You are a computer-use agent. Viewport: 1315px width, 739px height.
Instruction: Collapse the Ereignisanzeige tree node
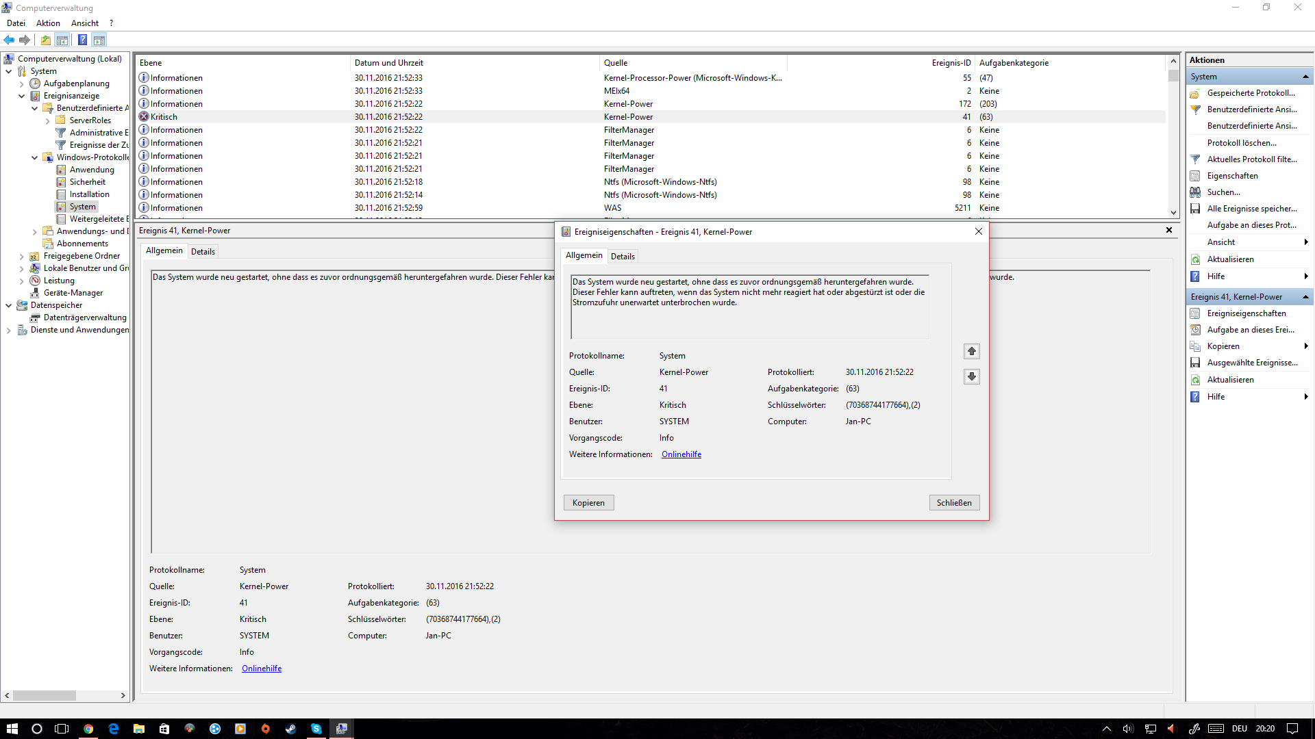[x=22, y=96]
